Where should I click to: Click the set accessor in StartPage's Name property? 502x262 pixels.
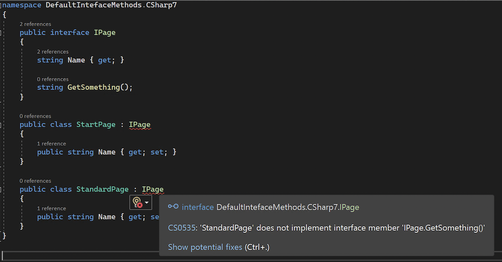(157, 152)
